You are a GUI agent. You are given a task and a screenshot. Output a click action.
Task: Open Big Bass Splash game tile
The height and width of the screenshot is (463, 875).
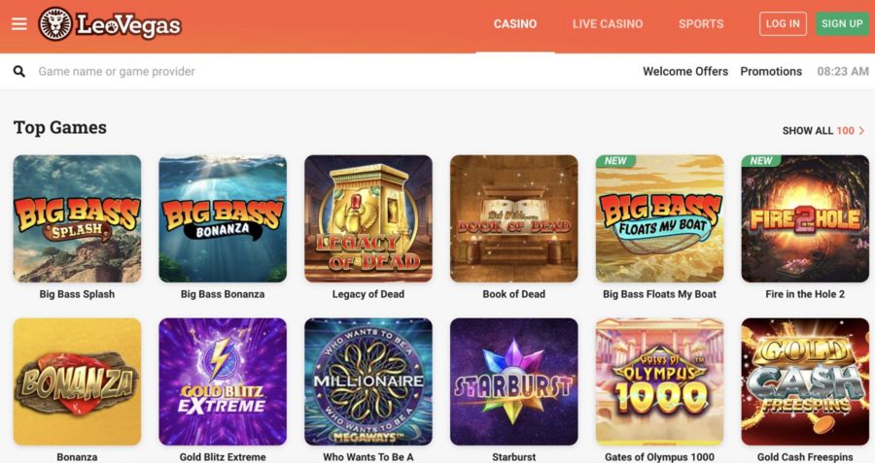(77, 218)
